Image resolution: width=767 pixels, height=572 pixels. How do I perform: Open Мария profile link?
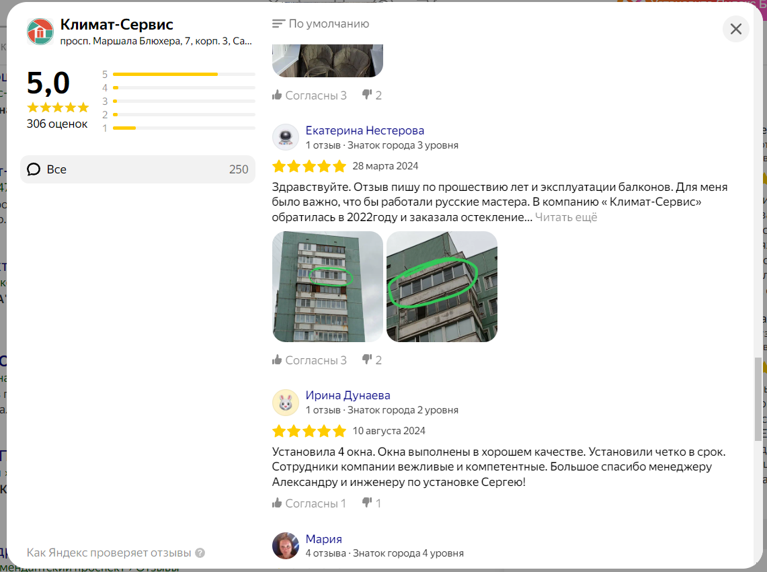(324, 538)
